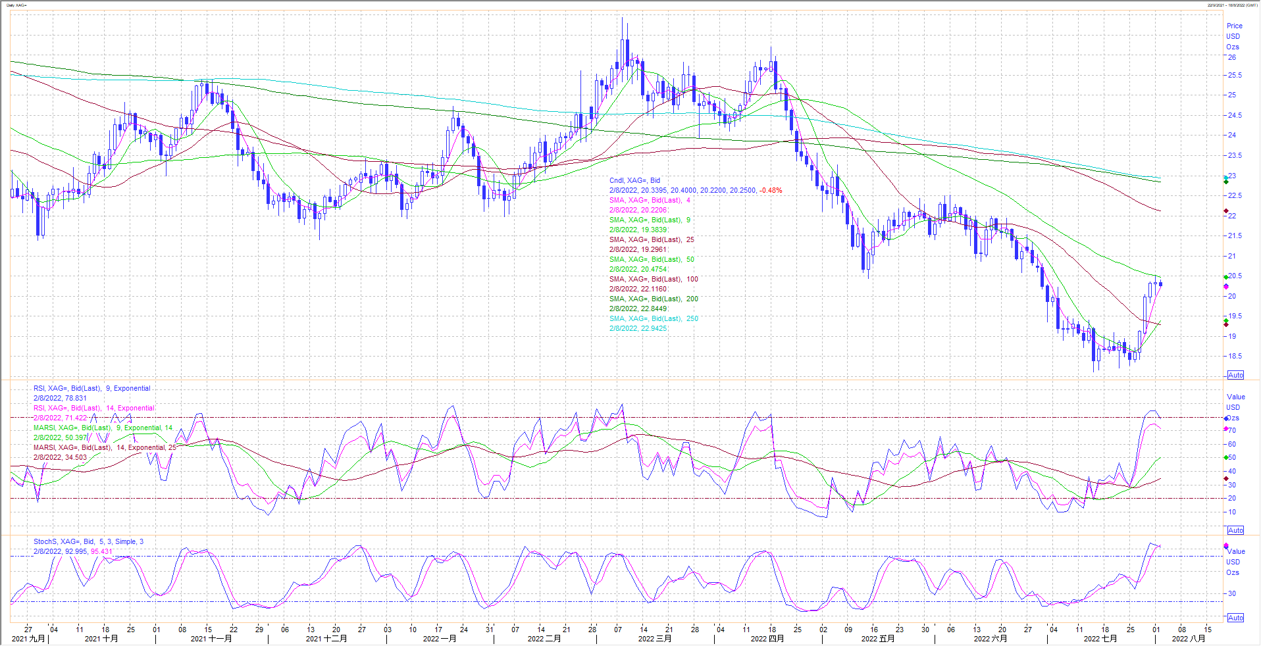This screenshot has width=1261, height=646.
Task: Click the RSI 14 value '2/8/2022, 71.422'
Action: pyautogui.click(x=60, y=418)
